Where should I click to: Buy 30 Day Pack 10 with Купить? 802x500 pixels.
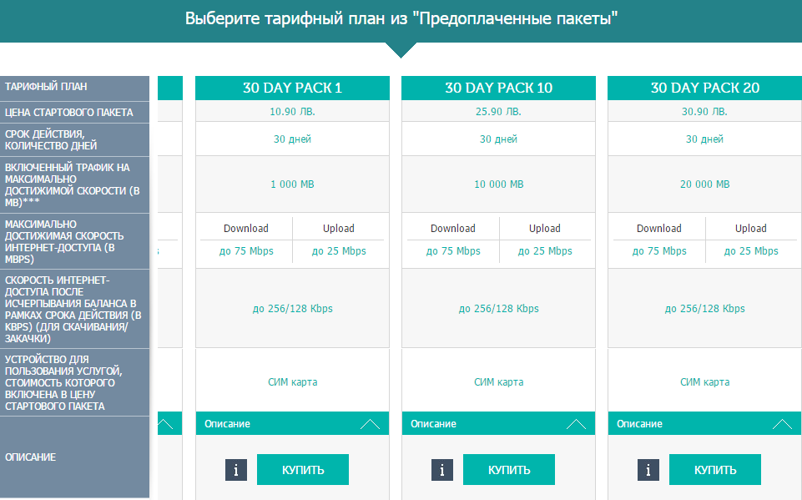509,469
